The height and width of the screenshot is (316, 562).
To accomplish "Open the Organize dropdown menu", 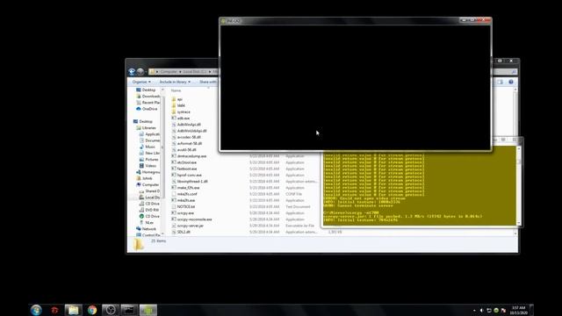I will (141, 82).
